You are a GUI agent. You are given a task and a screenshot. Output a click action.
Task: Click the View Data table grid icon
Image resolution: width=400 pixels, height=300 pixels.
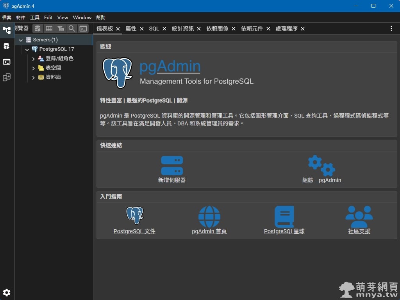[49, 29]
